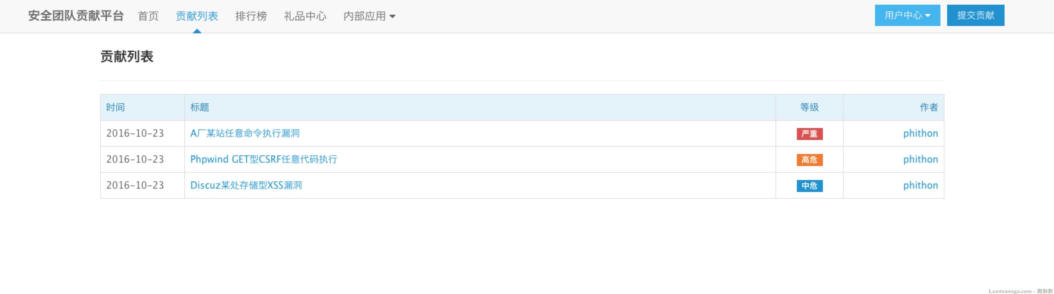Click the 等级 column header

809,107
